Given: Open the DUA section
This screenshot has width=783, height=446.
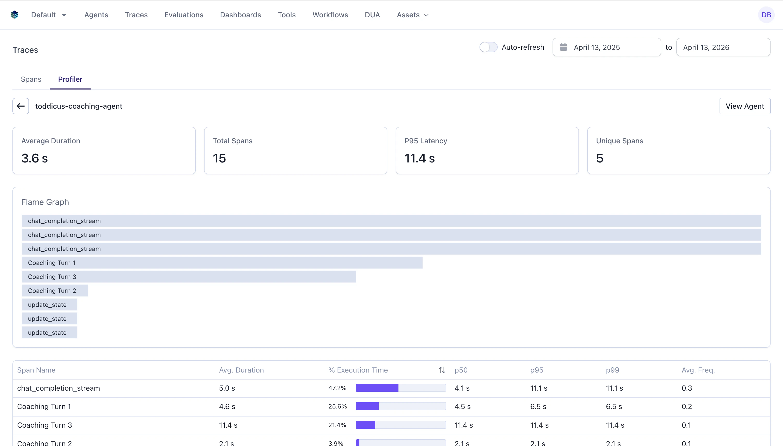Looking at the screenshot, I should click(x=372, y=14).
